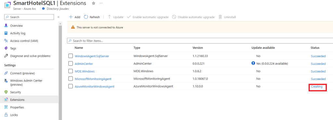Click the favorite star icon beside Extensions
The height and width of the screenshot is (120, 333).
pos(93,3)
